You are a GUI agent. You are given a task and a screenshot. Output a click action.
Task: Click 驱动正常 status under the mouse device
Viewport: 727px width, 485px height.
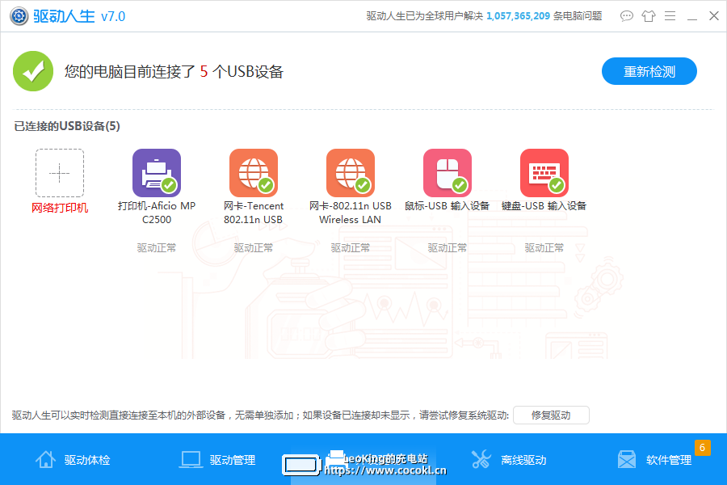tap(448, 248)
